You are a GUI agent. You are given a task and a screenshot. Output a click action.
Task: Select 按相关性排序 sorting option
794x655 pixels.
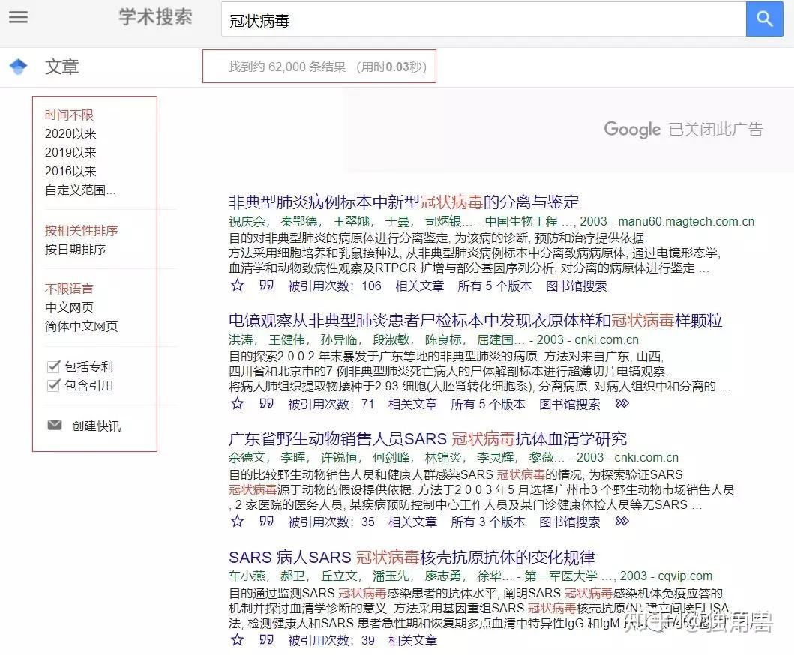click(81, 230)
